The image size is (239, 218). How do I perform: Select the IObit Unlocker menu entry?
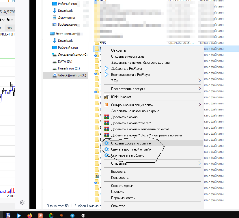point(152,97)
